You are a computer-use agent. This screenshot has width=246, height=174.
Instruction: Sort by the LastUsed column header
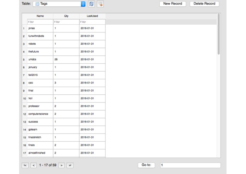coord(92,16)
